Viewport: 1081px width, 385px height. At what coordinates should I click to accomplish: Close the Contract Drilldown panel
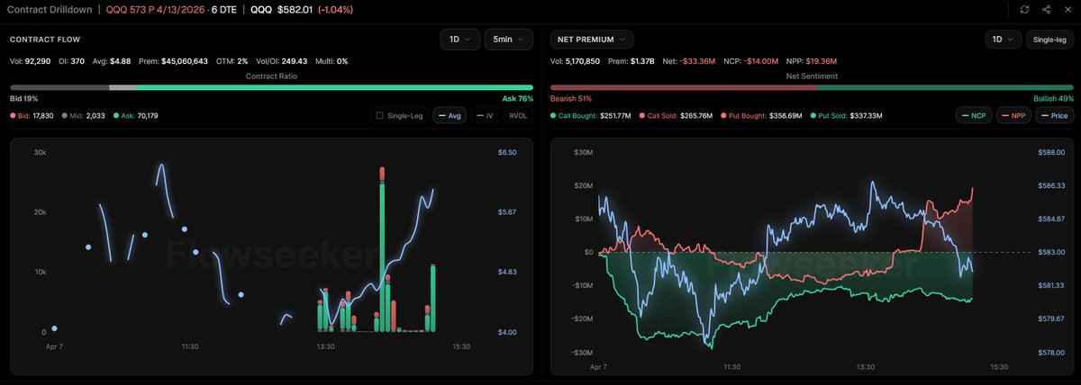1067,9
